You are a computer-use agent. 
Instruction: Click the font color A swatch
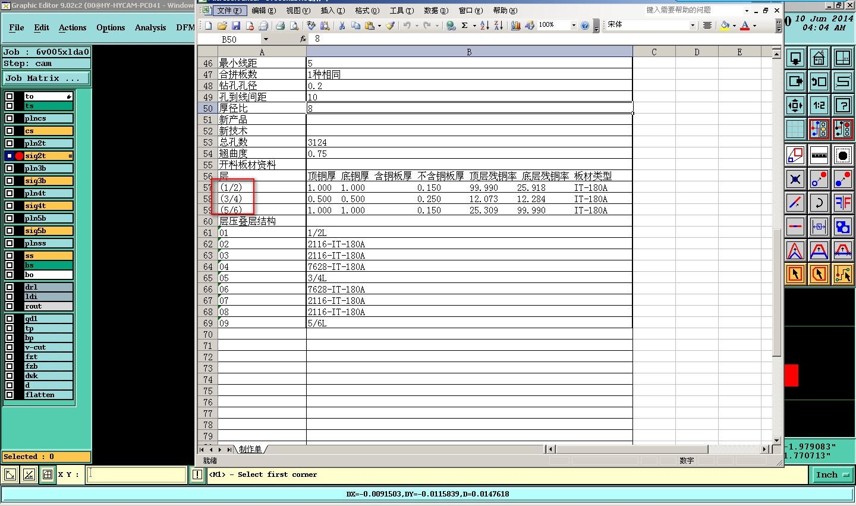tap(745, 26)
